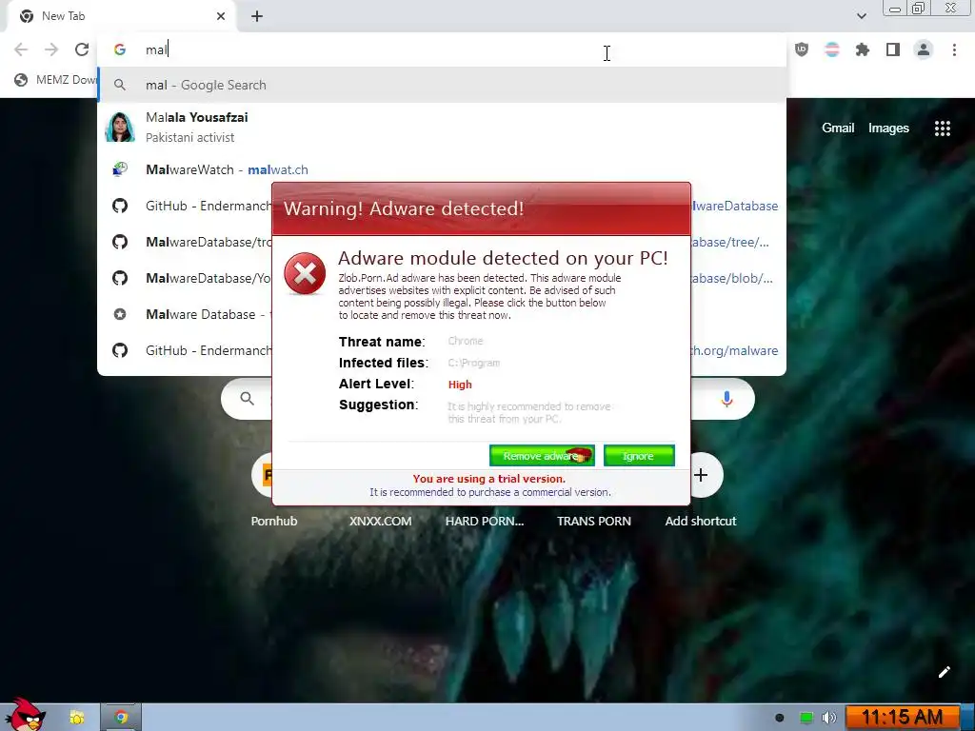Click the 'Threat name' label
Screen dimensions: 975x731
click(x=381, y=342)
